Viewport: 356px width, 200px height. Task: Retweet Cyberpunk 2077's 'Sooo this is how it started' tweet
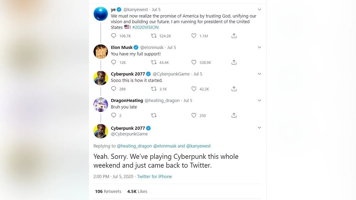pyautogui.click(x=154, y=89)
